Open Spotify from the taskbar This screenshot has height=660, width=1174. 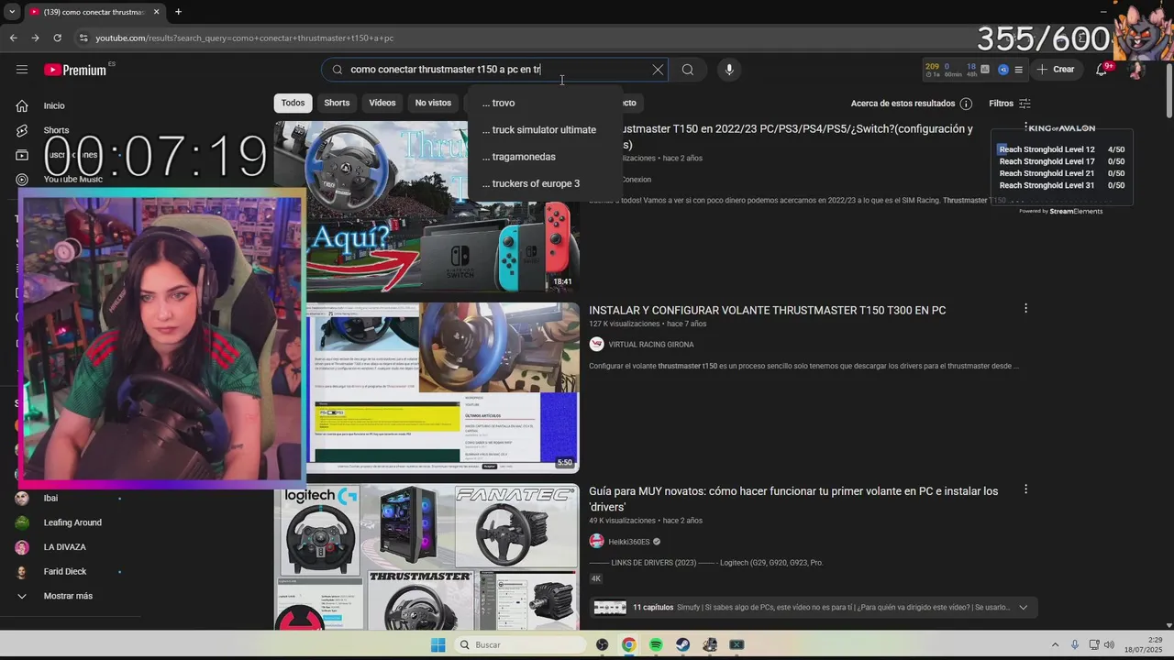(656, 644)
